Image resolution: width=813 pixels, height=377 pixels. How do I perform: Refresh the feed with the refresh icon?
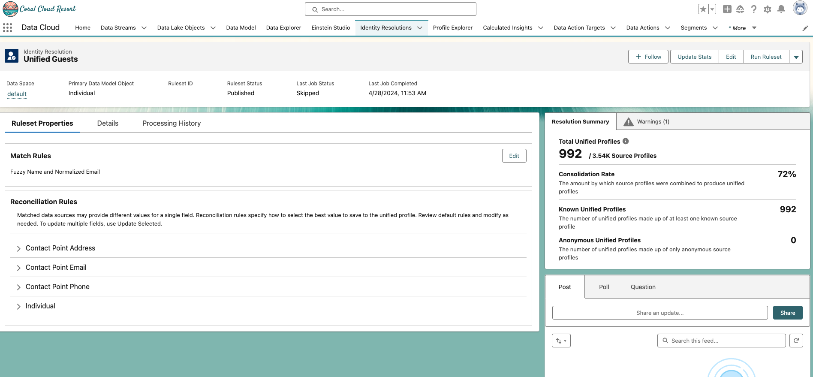click(x=796, y=341)
